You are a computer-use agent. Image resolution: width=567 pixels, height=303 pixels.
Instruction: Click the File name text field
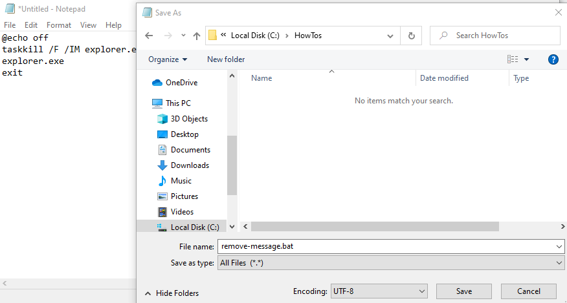point(386,246)
